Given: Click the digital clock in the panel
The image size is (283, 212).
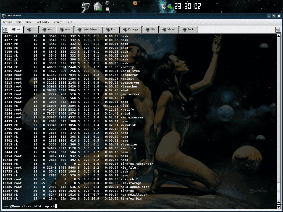Looking at the screenshot, I should [x=188, y=6].
